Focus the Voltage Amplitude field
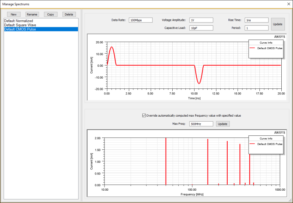This screenshot has height=203, width=293. (201, 20)
